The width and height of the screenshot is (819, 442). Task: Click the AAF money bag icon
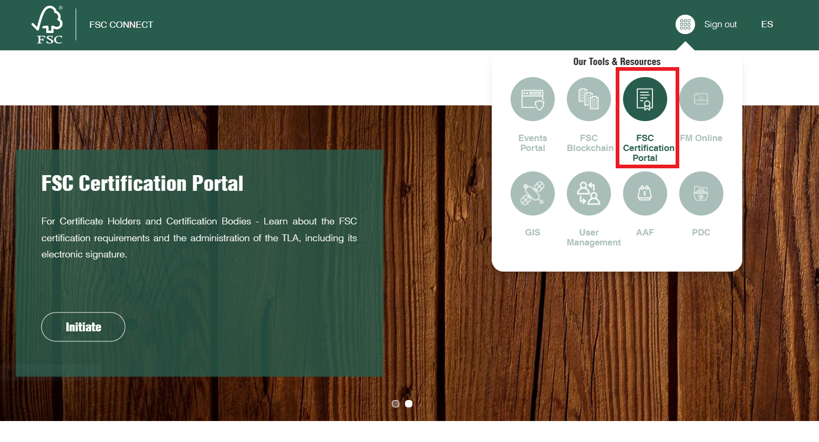[x=645, y=193]
